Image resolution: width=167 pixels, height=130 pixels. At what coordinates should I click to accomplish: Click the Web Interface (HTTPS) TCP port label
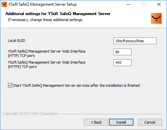pos(47,64)
